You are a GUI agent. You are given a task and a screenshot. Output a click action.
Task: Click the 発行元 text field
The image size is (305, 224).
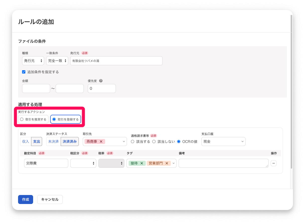[116, 61]
